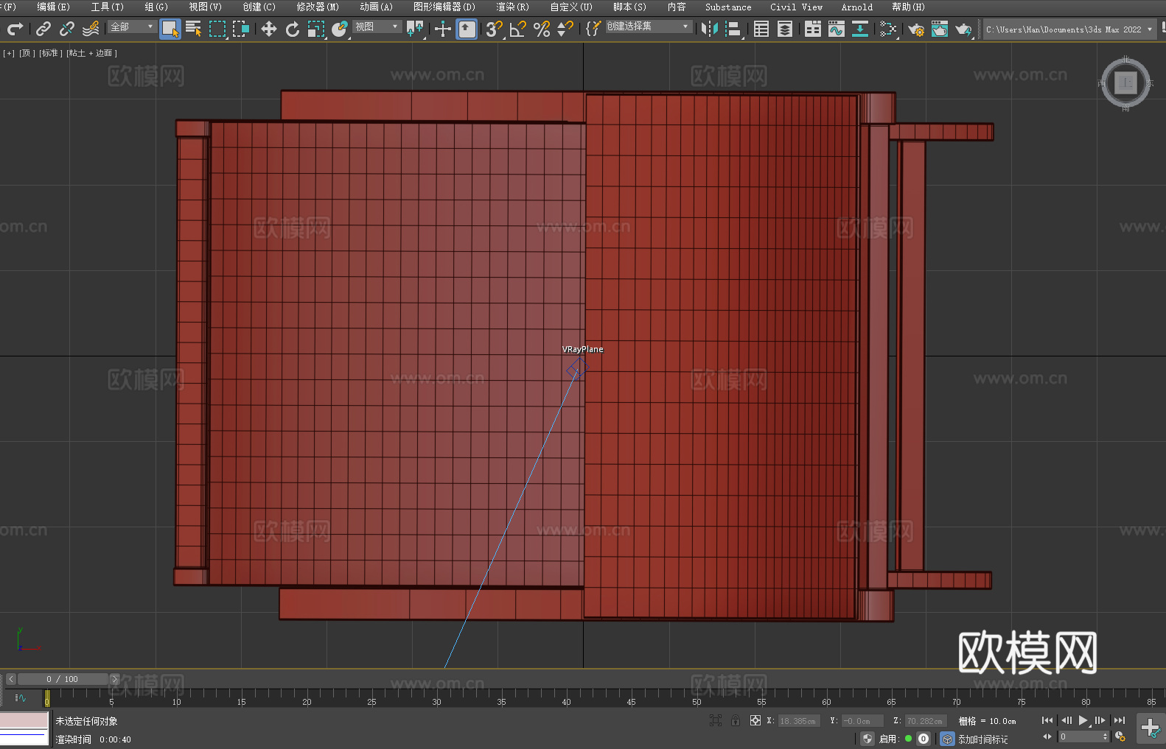Open the Substance menu
This screenshot has height=749, width=1166.
728,7
